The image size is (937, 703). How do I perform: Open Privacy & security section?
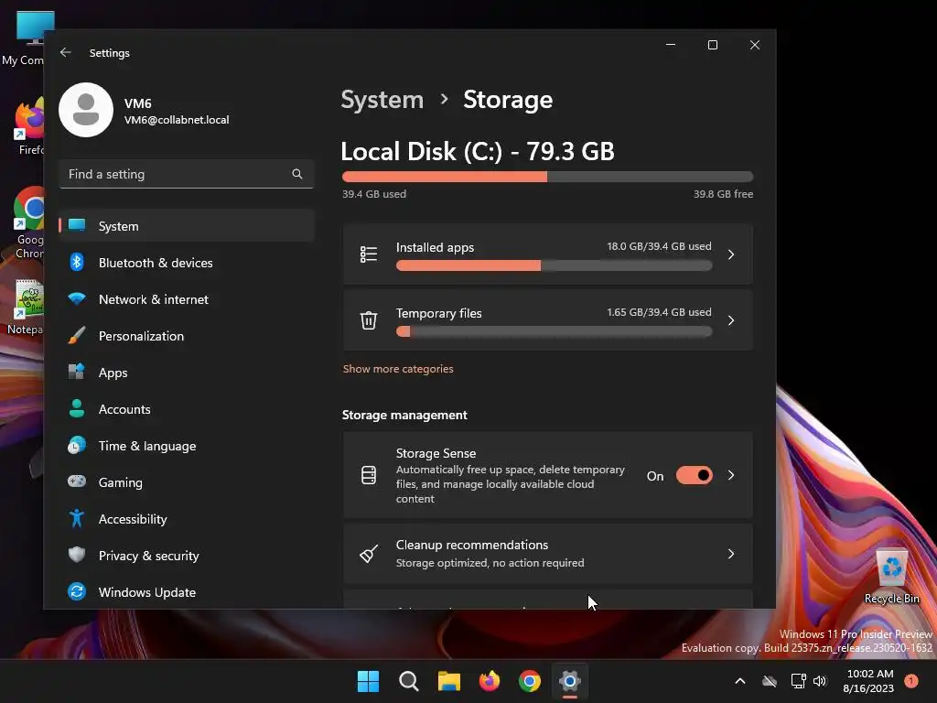tap(187, 556)
